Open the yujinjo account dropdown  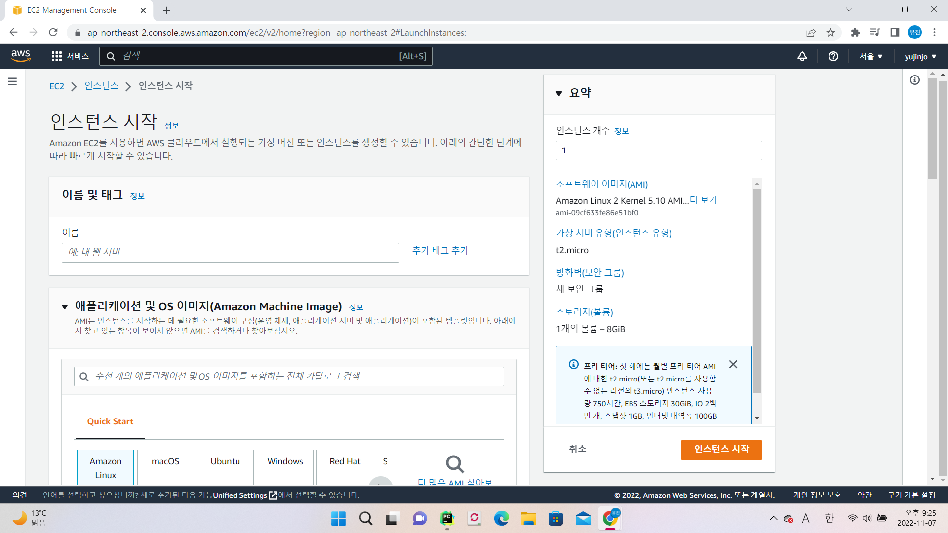tap(920, 56)
